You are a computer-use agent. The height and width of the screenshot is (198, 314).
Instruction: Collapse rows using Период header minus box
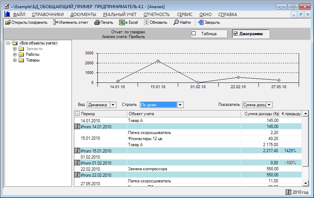coord(77,114)
